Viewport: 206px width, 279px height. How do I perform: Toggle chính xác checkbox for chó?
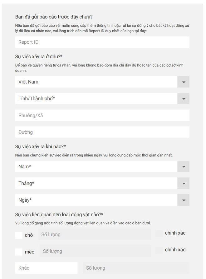pos(159,233)
